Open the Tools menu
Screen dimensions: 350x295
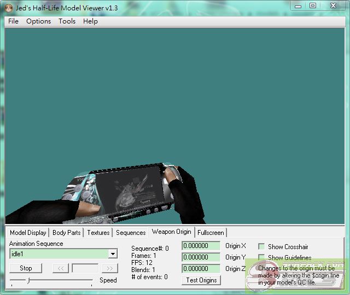[x=67, y=21]
